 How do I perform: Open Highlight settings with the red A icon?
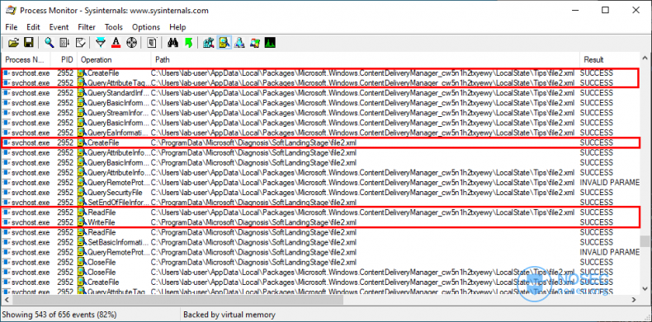click(116, 42)
